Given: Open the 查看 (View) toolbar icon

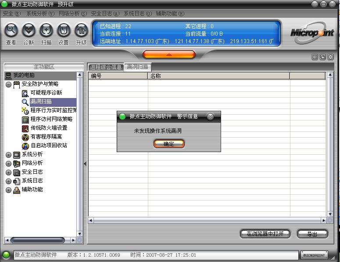Looking at the screenshot, I should point(11,30).
